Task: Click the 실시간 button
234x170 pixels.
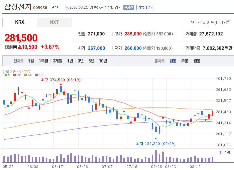Action: [x=128, y=7]
